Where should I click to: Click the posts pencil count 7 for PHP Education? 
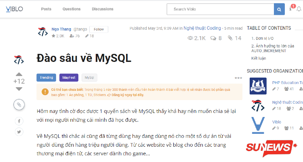point(276,89)
